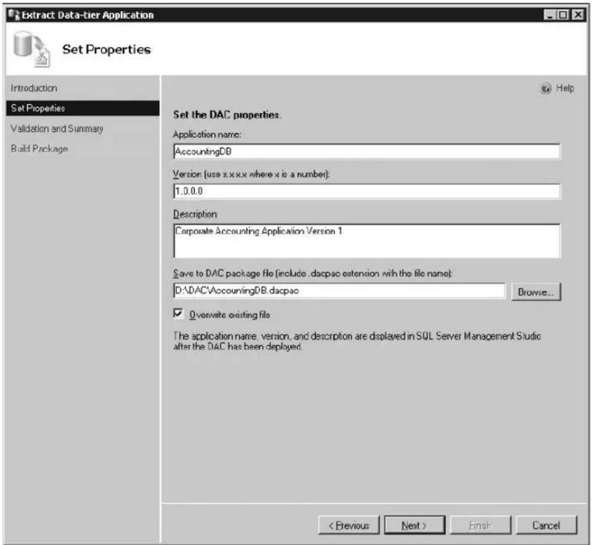Viewport: 592px width, 545px height.
Task: Click the Previous button
Action: tap(349, 525)
